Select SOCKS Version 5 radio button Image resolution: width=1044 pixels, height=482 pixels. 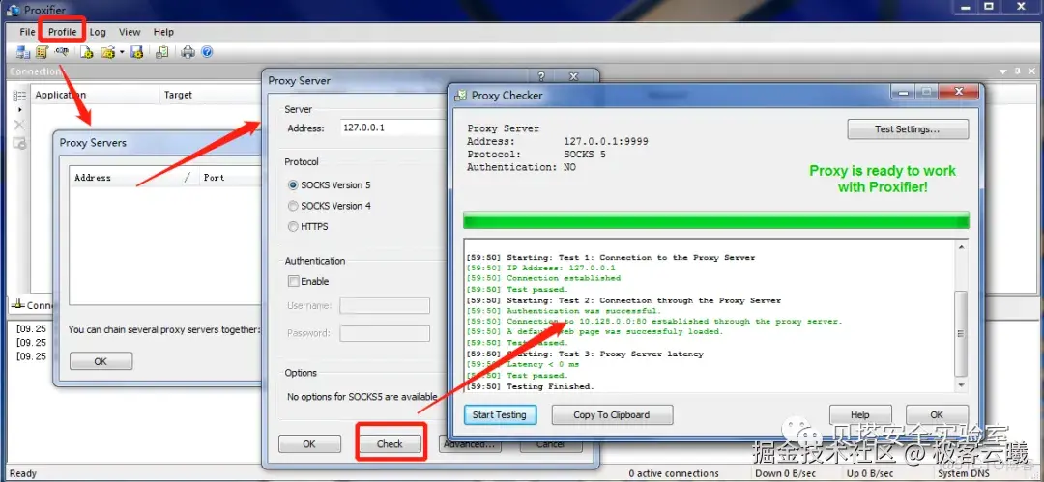293,185
